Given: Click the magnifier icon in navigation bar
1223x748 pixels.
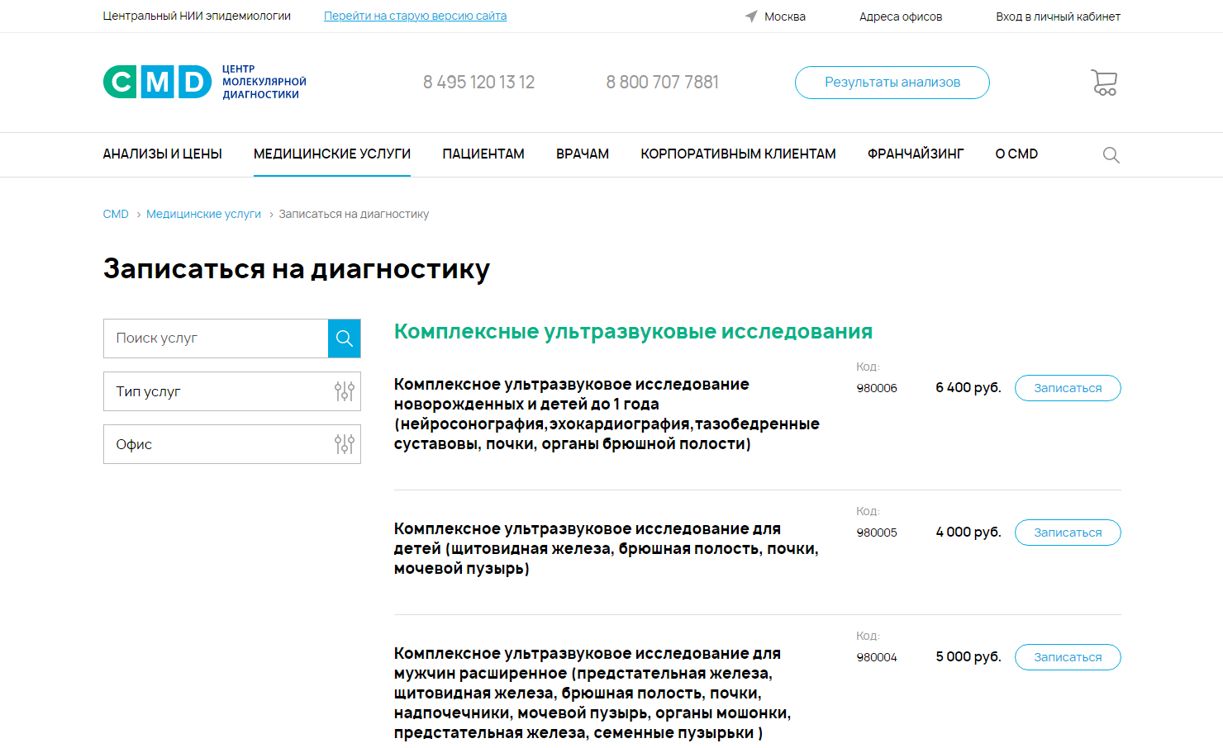Looking at the screenshot, I should pyautogui.click(x=1111, y=155).
